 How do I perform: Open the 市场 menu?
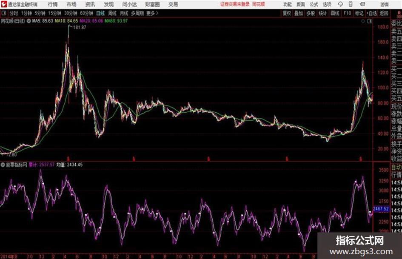tap(71, 4)
